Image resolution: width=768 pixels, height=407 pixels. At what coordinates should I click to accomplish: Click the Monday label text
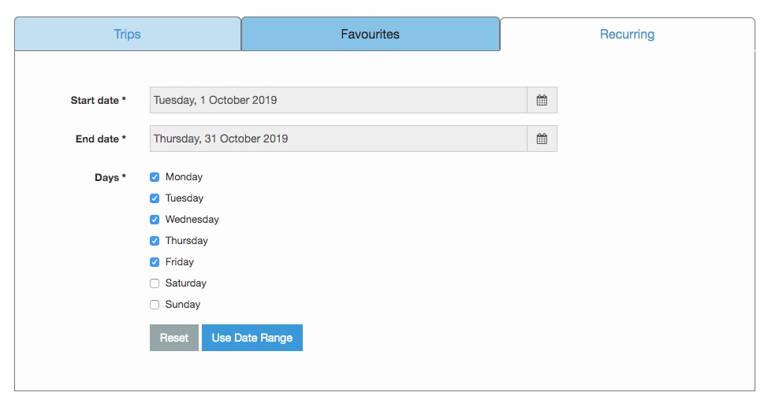coord(184,177)
